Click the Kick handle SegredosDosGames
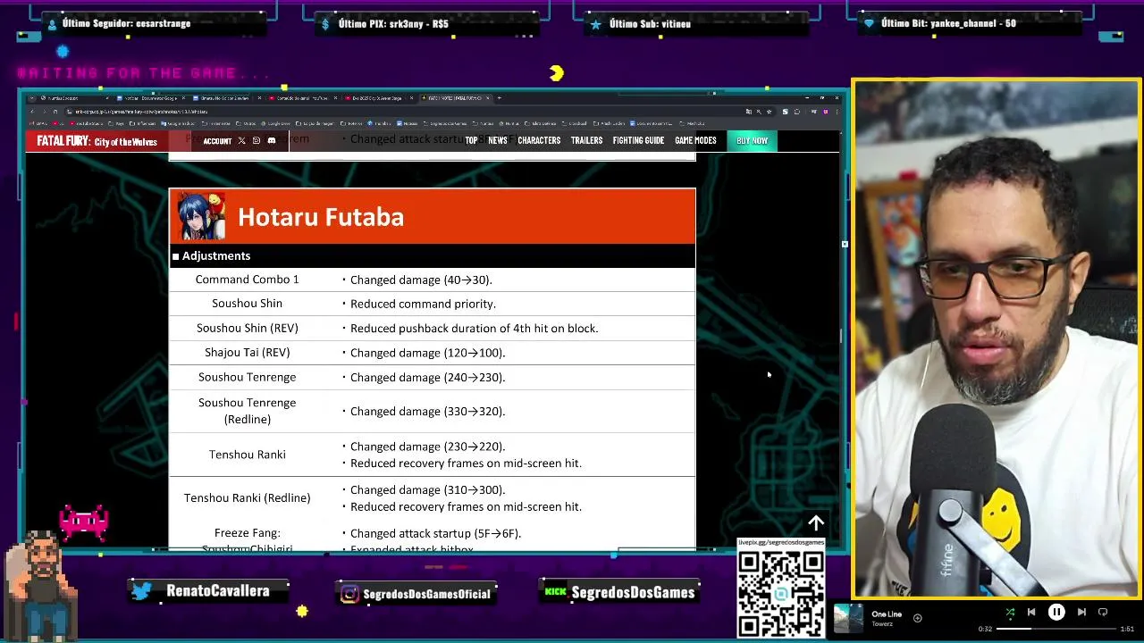This screenshot has width=1144, height=643. tap(633, 592)
